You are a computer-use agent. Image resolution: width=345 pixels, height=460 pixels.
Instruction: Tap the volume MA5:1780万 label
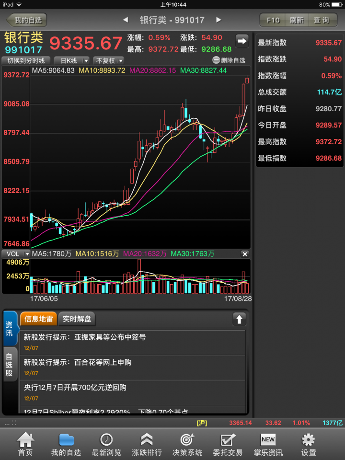pos(52,254)
